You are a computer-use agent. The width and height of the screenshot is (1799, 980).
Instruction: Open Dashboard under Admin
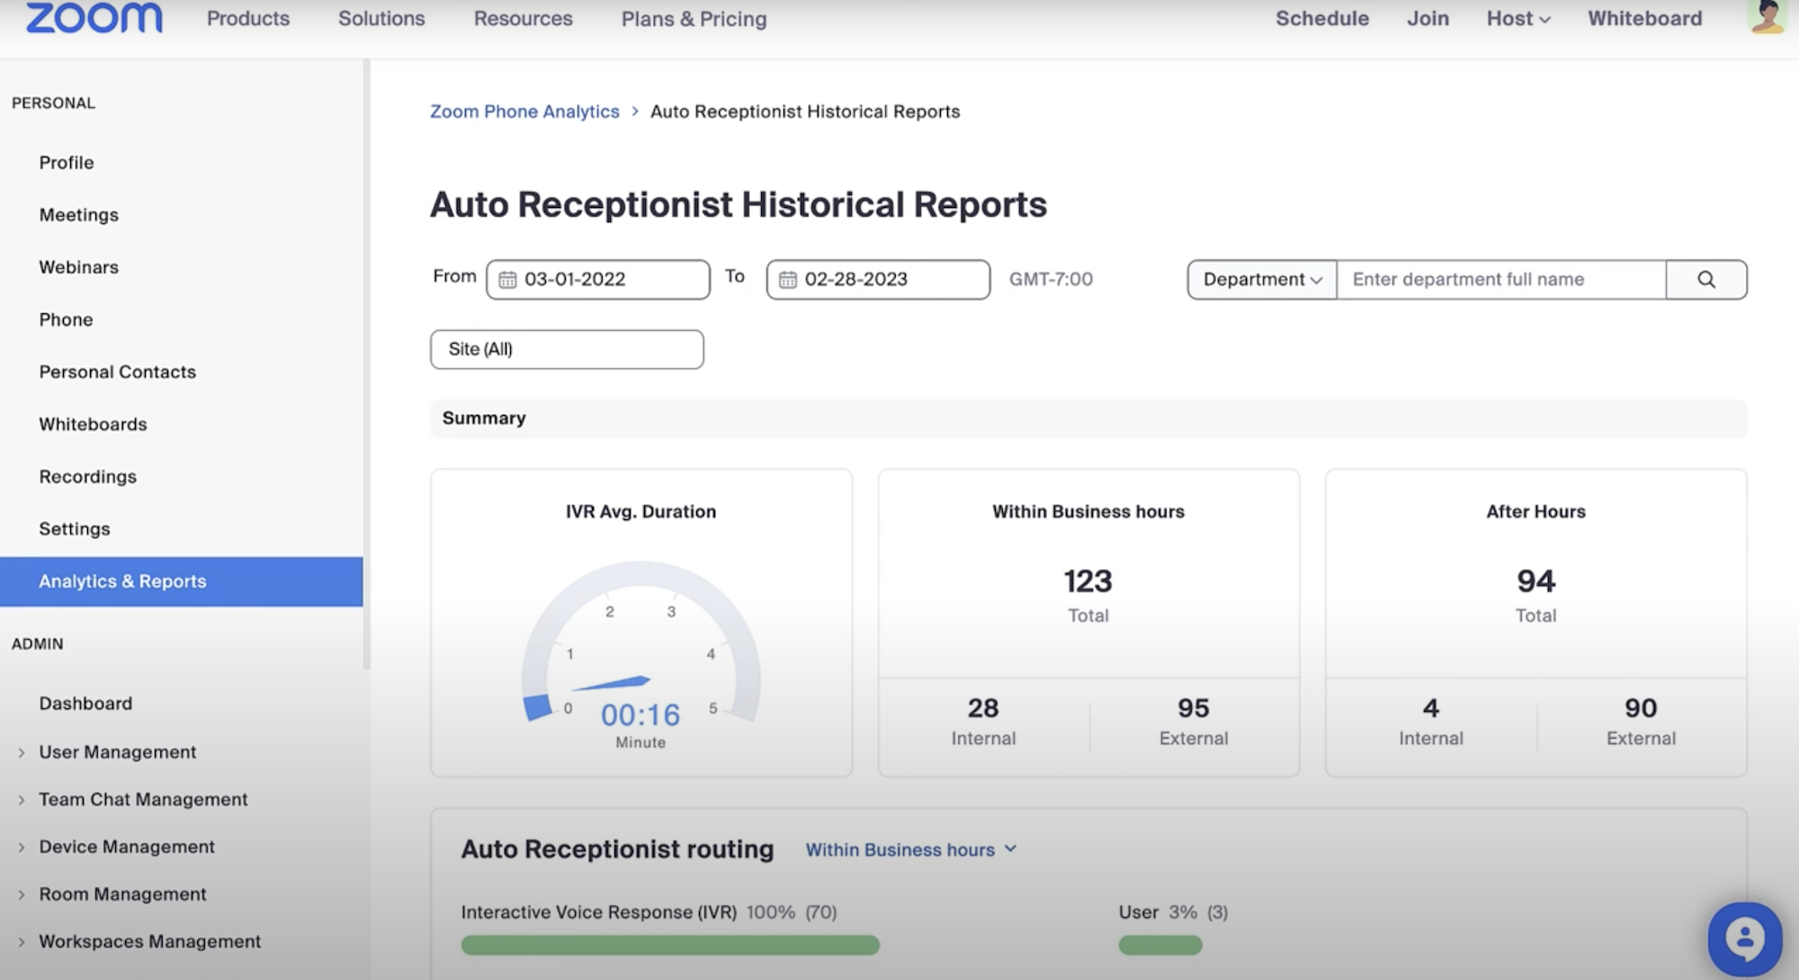(85, 704)
